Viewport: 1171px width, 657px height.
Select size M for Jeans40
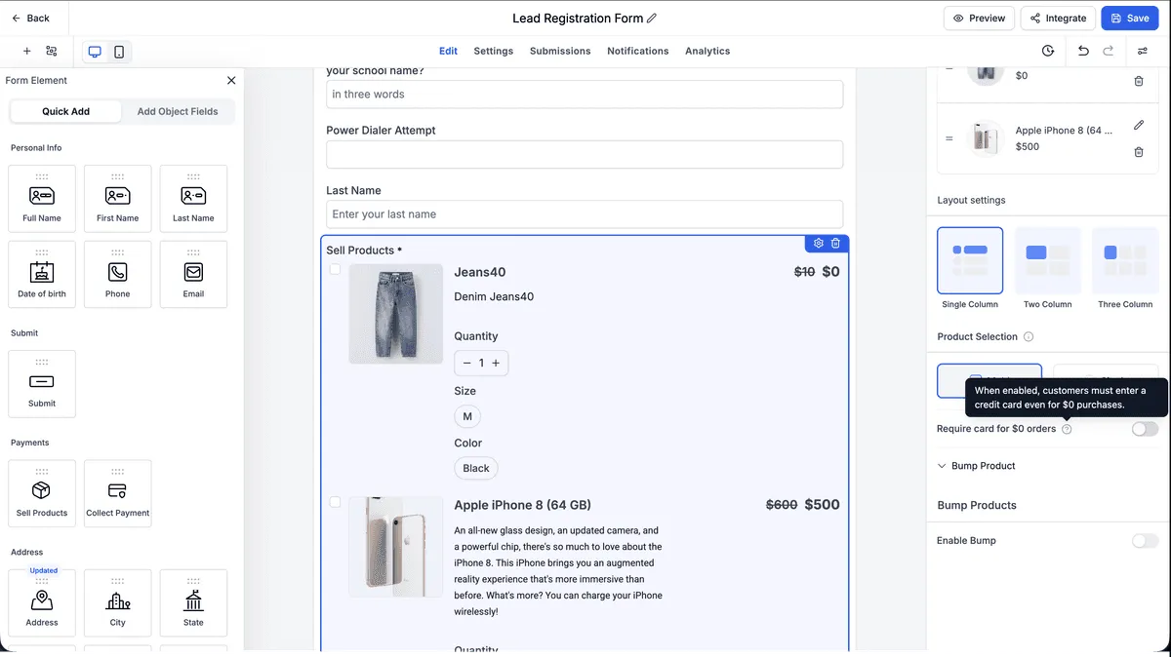click(467, 416)
